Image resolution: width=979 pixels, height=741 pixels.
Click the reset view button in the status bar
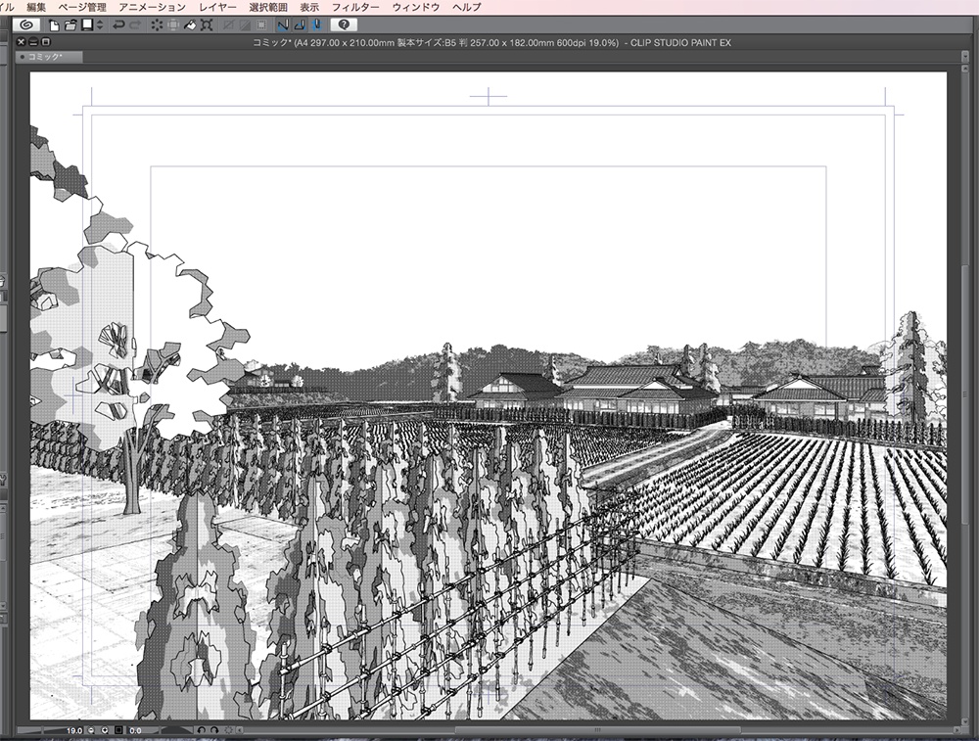click(227, 729)
